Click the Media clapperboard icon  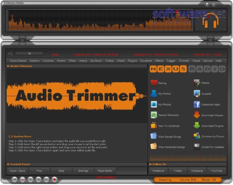tap(197, 83)
